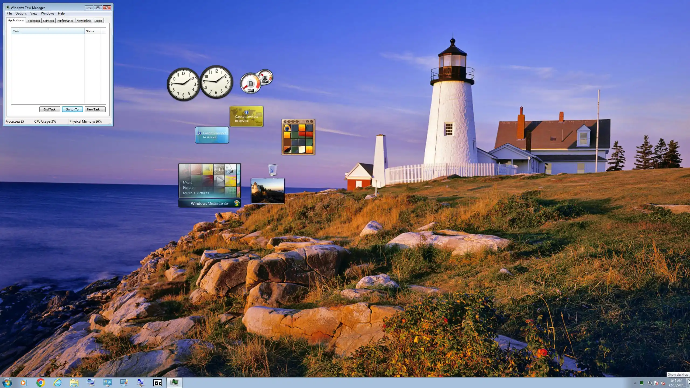The height and width of the screenshot is (388, 690).
Task: Click the Action Center flag tray icon
Action: pyautogui.click(x=656, y=383)
